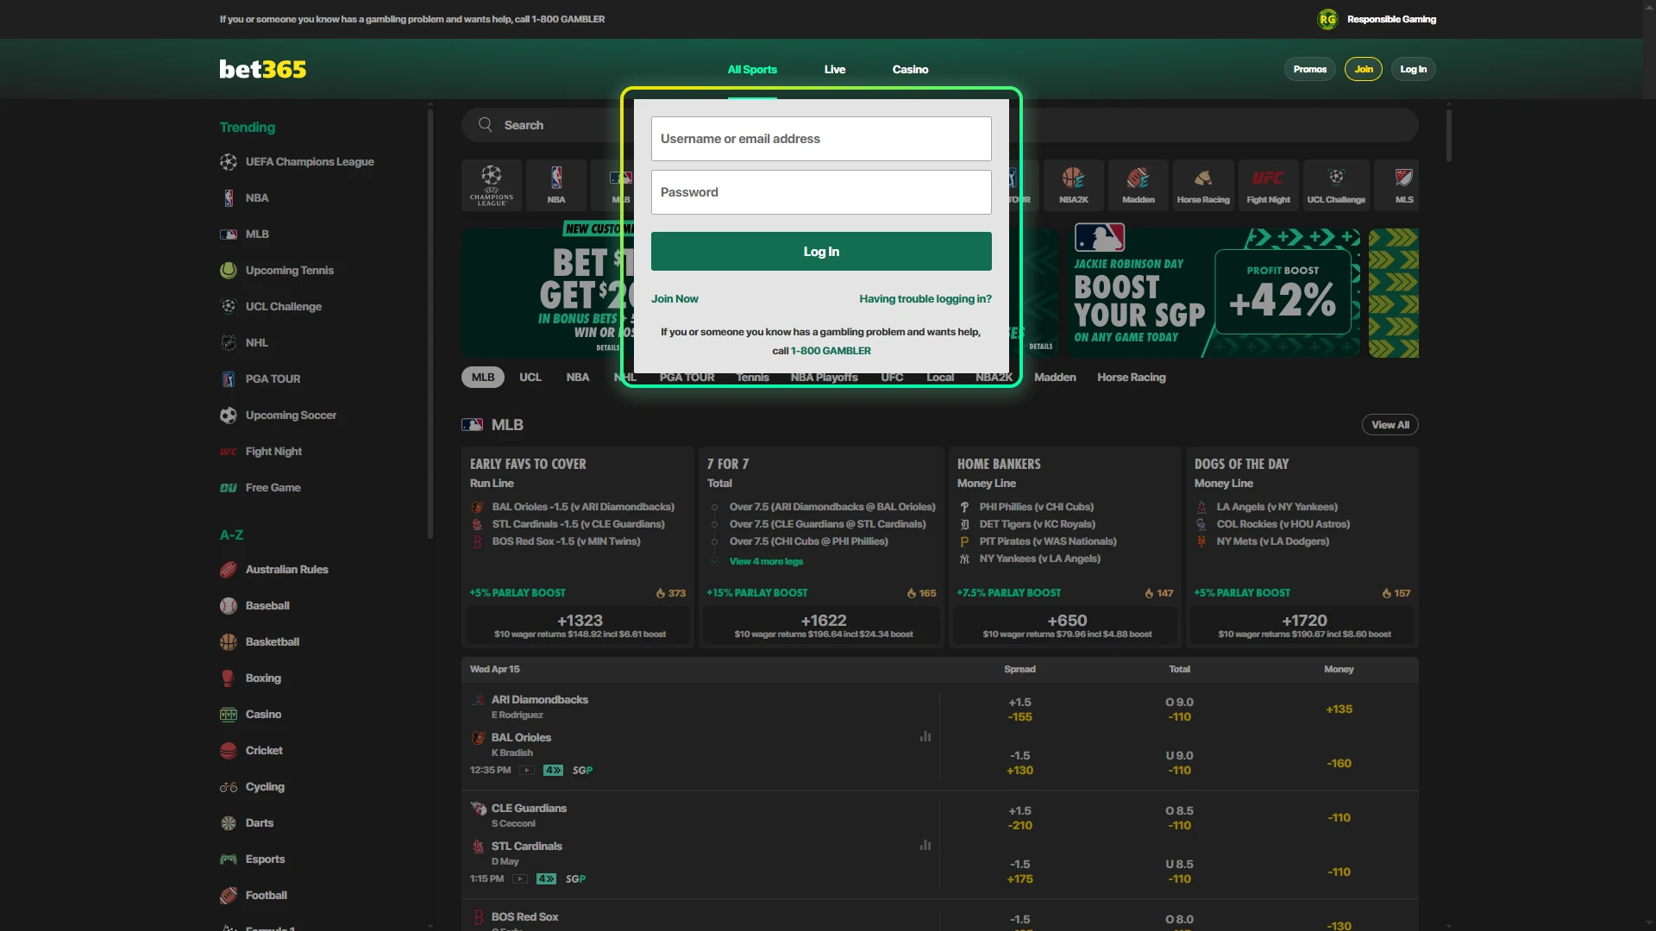Click the PGA TOUR icon in sidebar
This screenshot has height=931, width=1656.
(229, 379)
